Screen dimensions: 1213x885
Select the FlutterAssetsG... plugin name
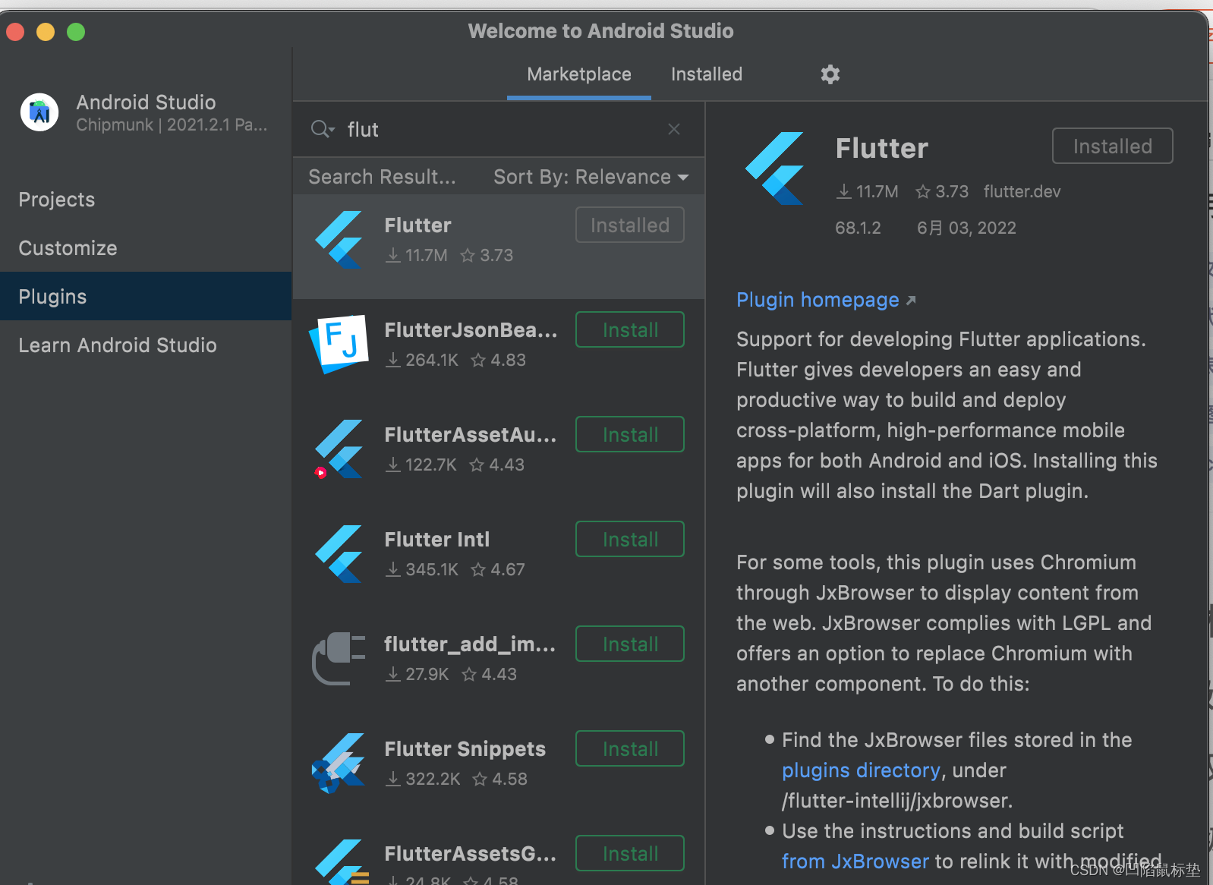click(x=471, y=854)
